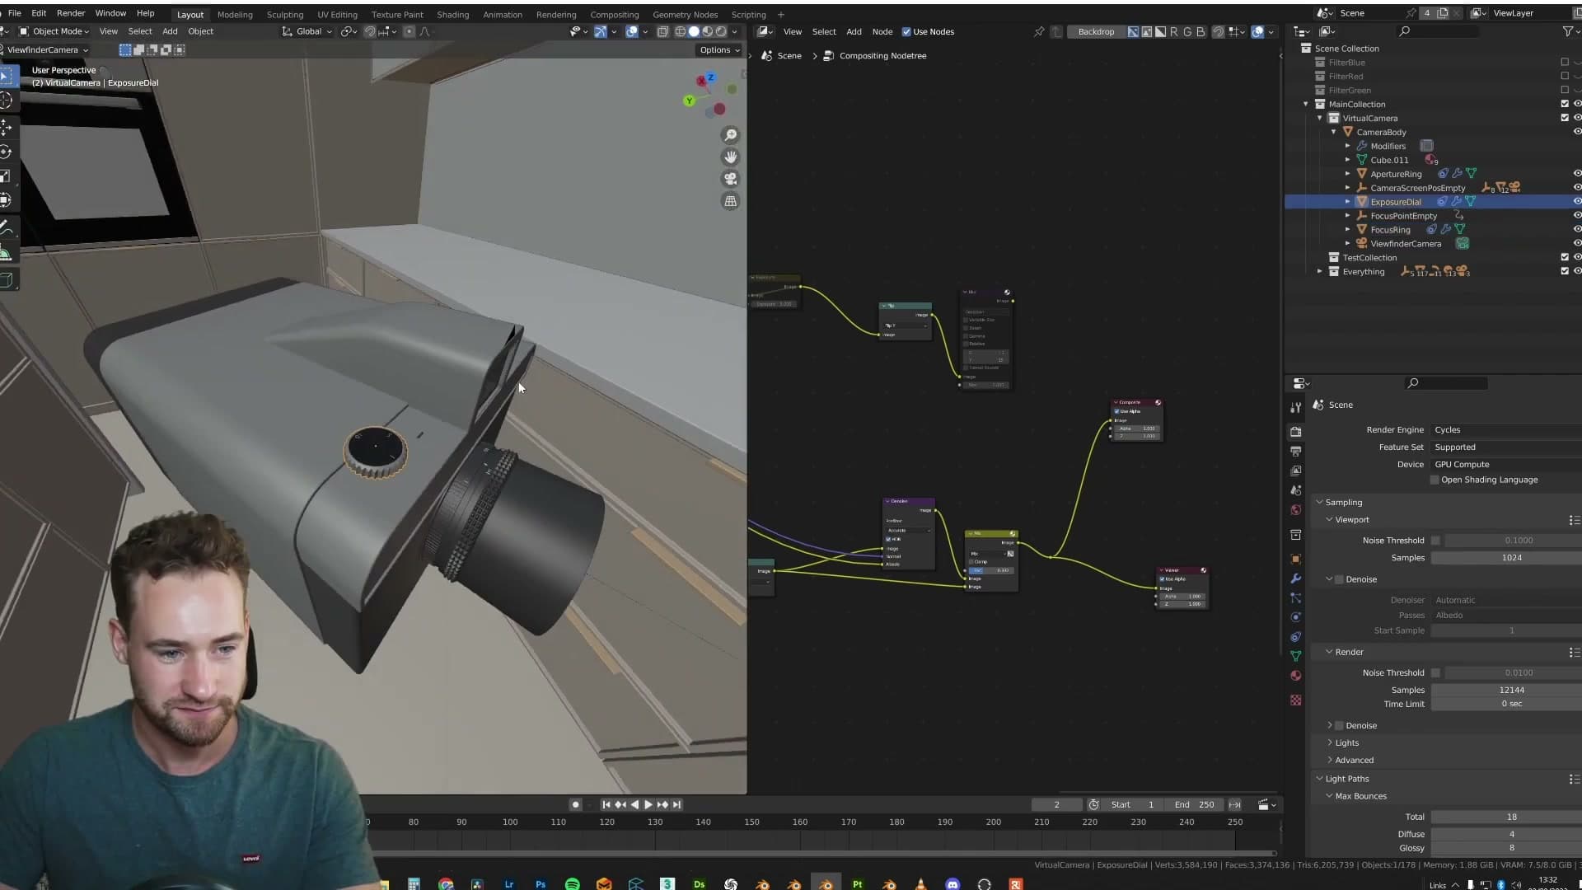Switch viewport to rendered shading
This screenshot has width=1582, height=890.
721,31
